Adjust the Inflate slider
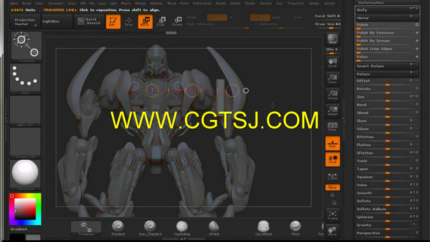The image size is (430, 242). (387, 202)
